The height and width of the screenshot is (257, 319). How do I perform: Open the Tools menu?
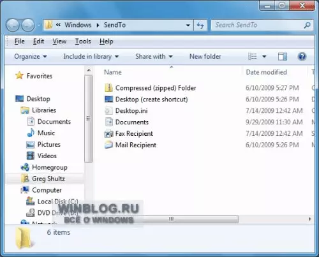83,41
